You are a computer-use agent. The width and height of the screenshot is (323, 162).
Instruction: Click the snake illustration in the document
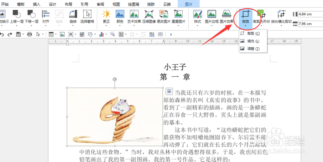(115, 117)
